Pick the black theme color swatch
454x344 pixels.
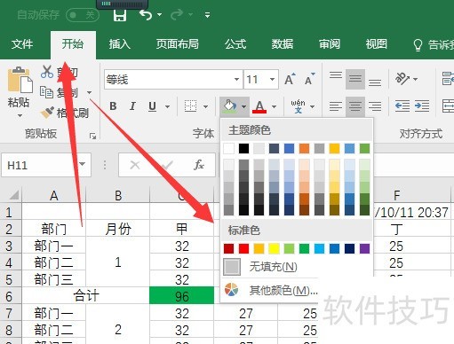[243, 148]
